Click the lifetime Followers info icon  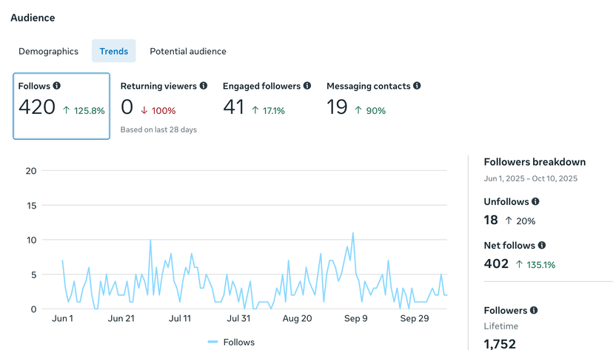click(x=534, y=310)
